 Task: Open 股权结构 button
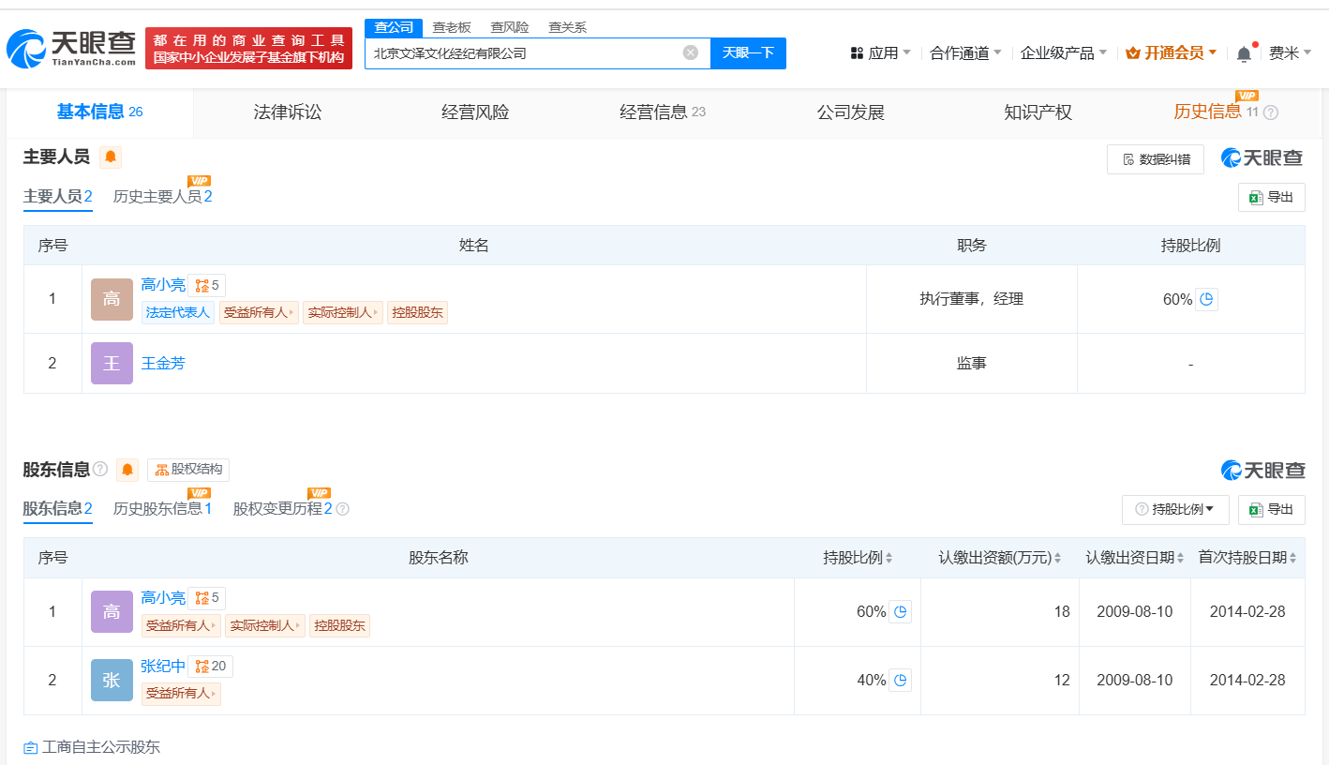188,470
